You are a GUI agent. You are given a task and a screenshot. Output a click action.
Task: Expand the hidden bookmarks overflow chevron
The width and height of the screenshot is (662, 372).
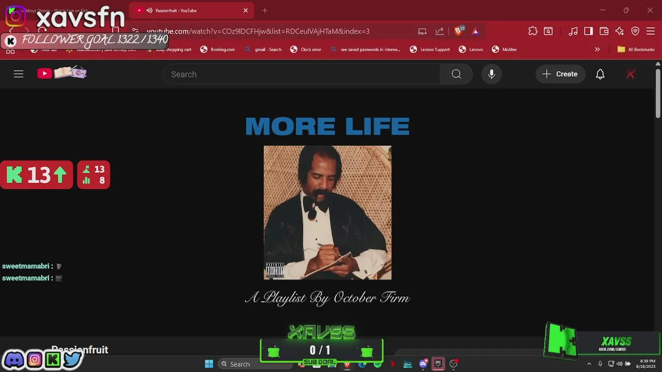[x=597, y=50]
